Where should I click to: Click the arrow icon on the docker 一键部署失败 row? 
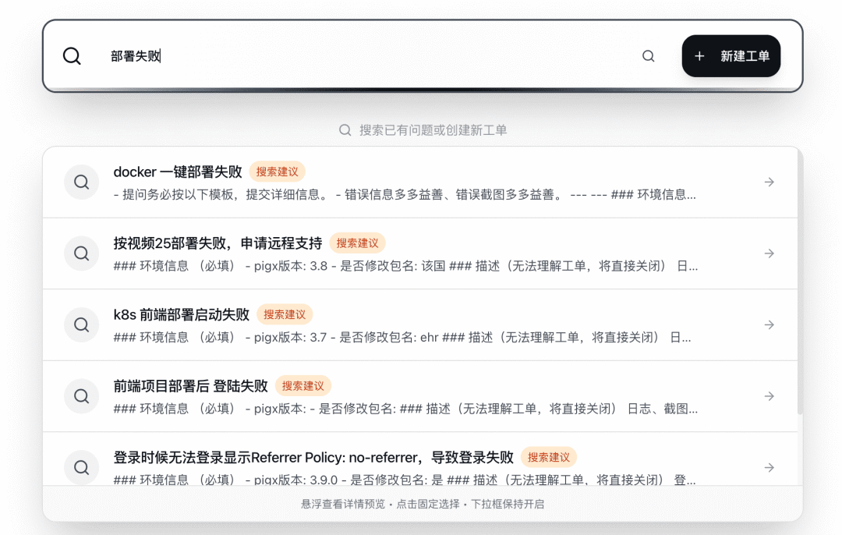point(769,182)
